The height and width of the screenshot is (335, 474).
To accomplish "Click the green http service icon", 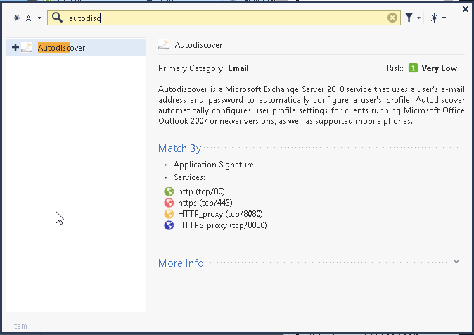I will 169,191.
